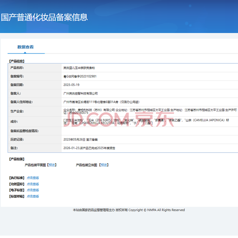The height and width of the screenshot is (238, 238).
Task: Click the NMPA copyright footer text
Action: pyautogui.click(x=129, y=210)
